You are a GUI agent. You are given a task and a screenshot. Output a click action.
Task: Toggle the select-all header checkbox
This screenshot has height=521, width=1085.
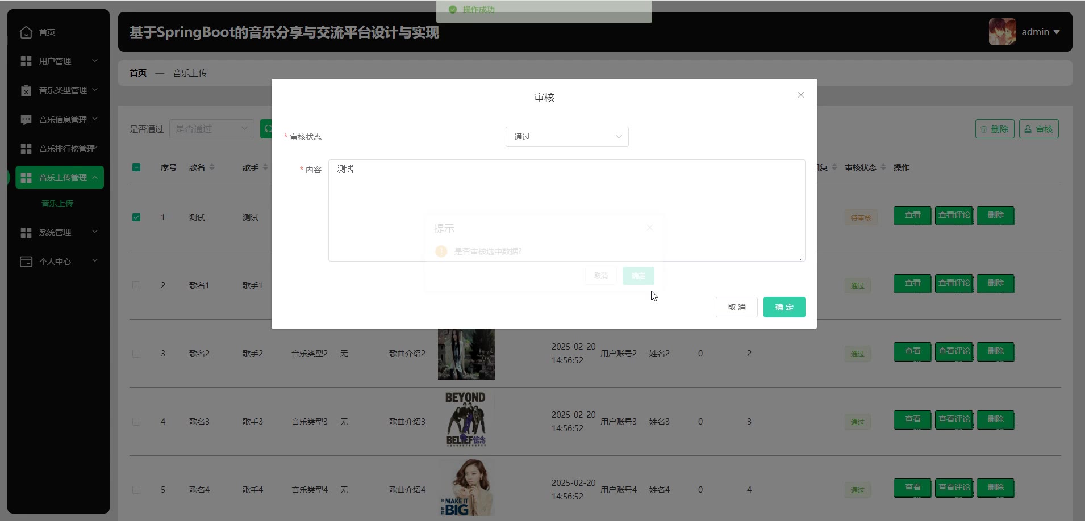tap(136, 167)
